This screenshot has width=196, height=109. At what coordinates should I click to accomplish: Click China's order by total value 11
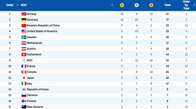[x=186, y=26]
